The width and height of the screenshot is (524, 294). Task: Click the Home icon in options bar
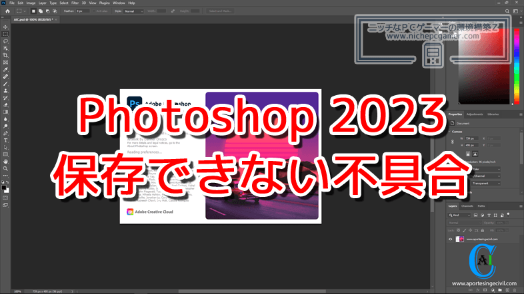[7, 11]
